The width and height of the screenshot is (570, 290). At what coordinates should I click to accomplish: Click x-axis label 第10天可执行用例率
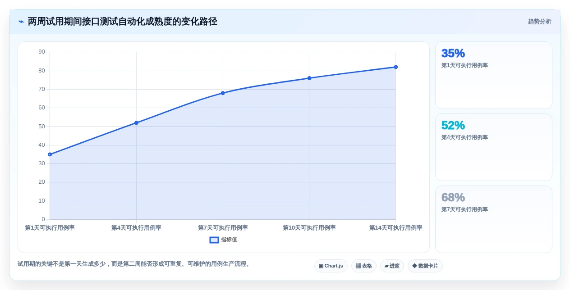[309, 228]
